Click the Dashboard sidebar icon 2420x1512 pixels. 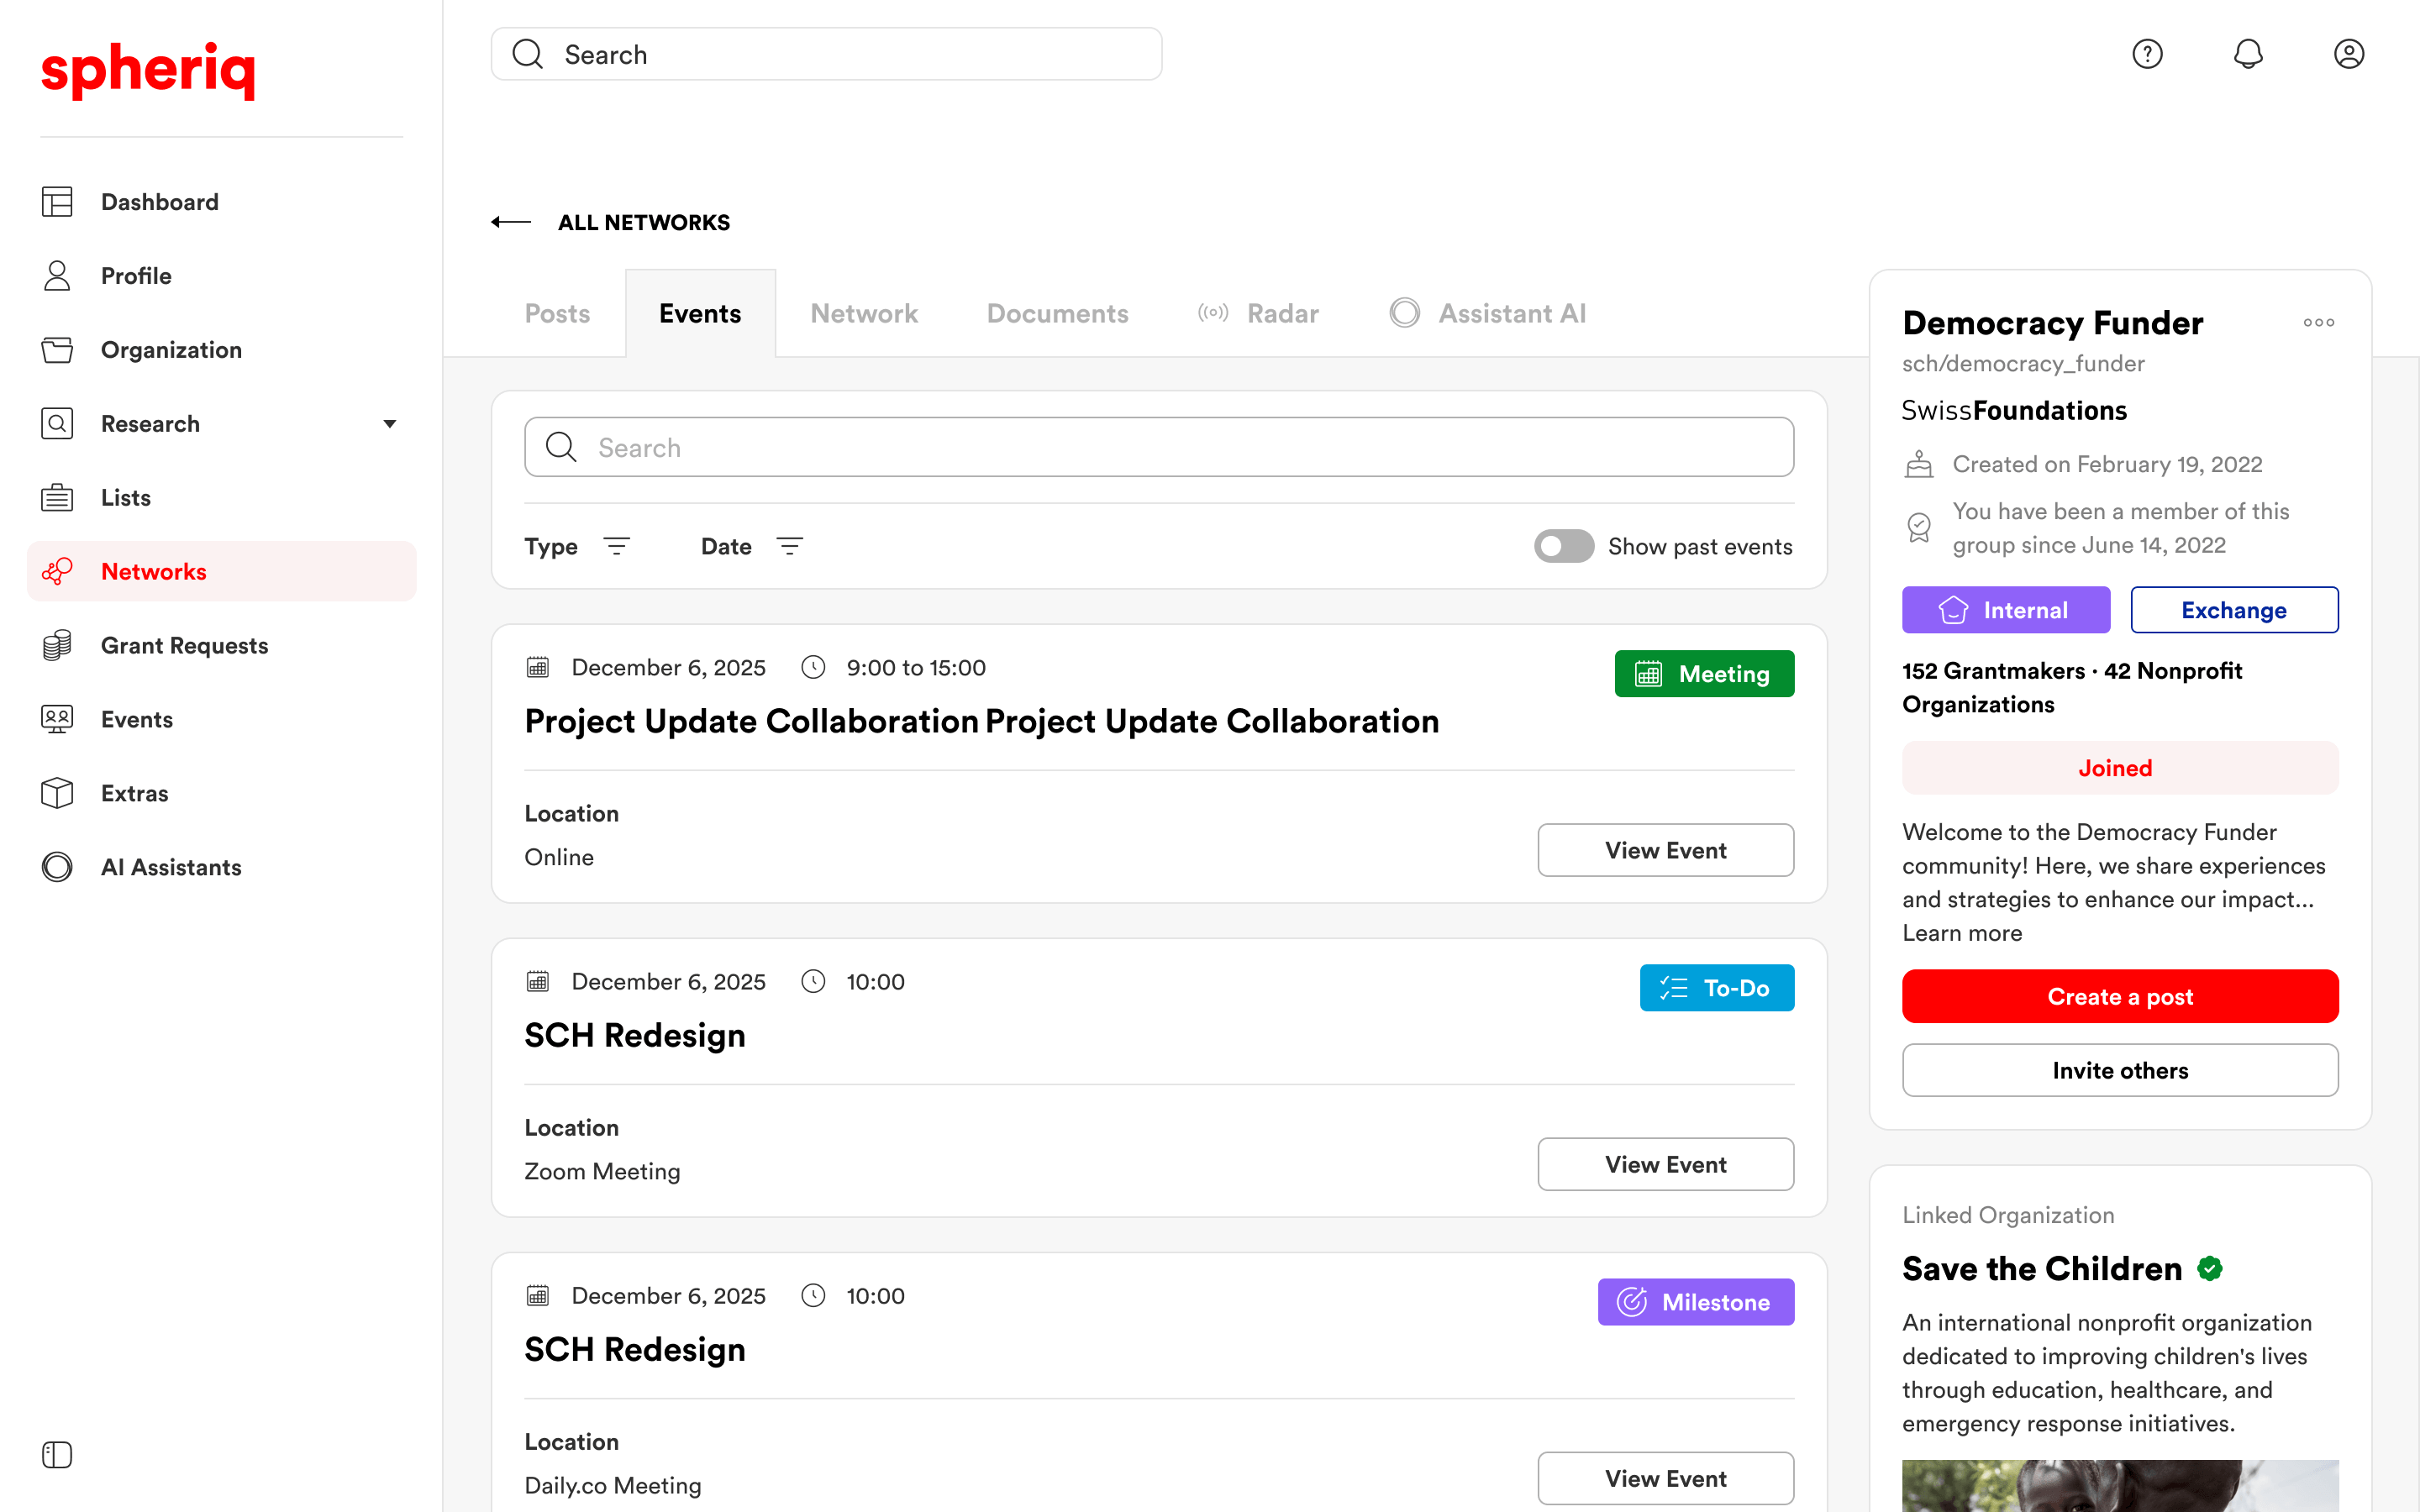tap(57, 202)
